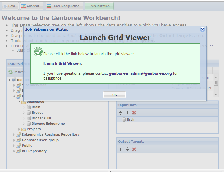The image size is (224, 172).
Task: Click the Output Targets move down arrow
Action: 128,149
